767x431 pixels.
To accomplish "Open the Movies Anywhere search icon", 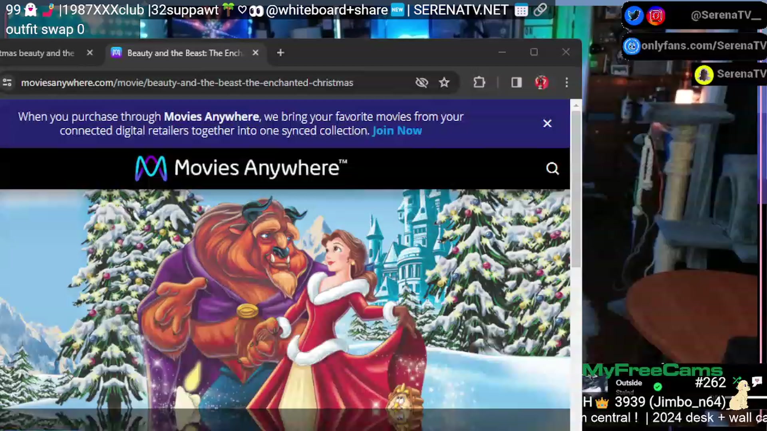I will click(x=552, y=168).
